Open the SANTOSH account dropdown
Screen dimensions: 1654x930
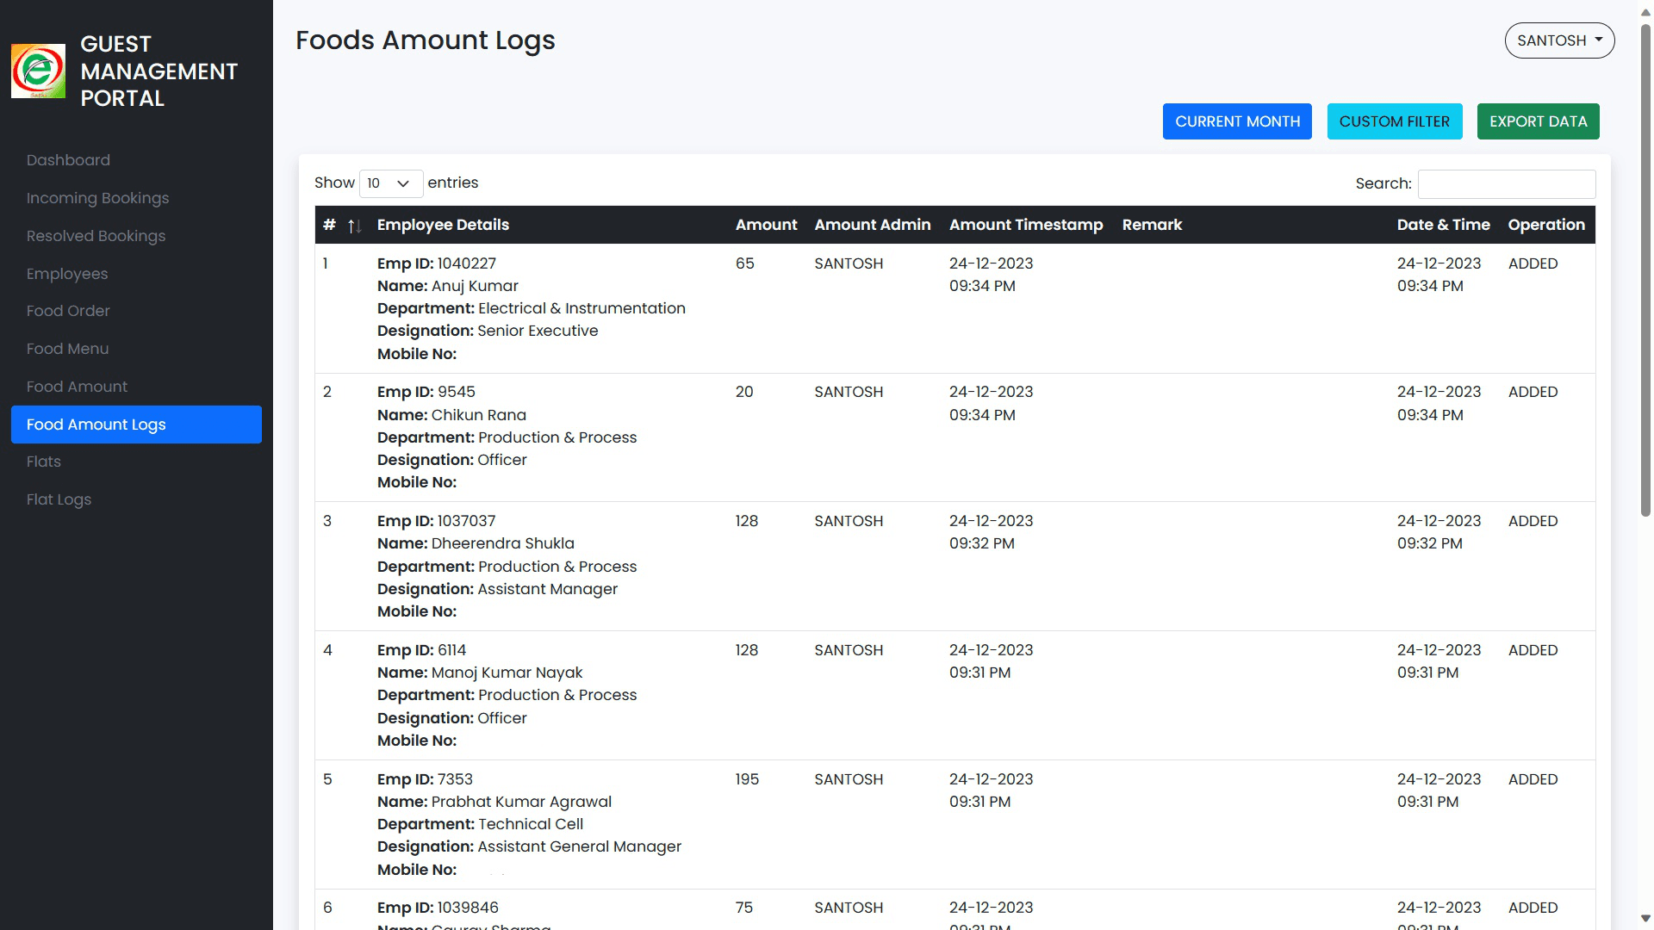coord(1558,40)
